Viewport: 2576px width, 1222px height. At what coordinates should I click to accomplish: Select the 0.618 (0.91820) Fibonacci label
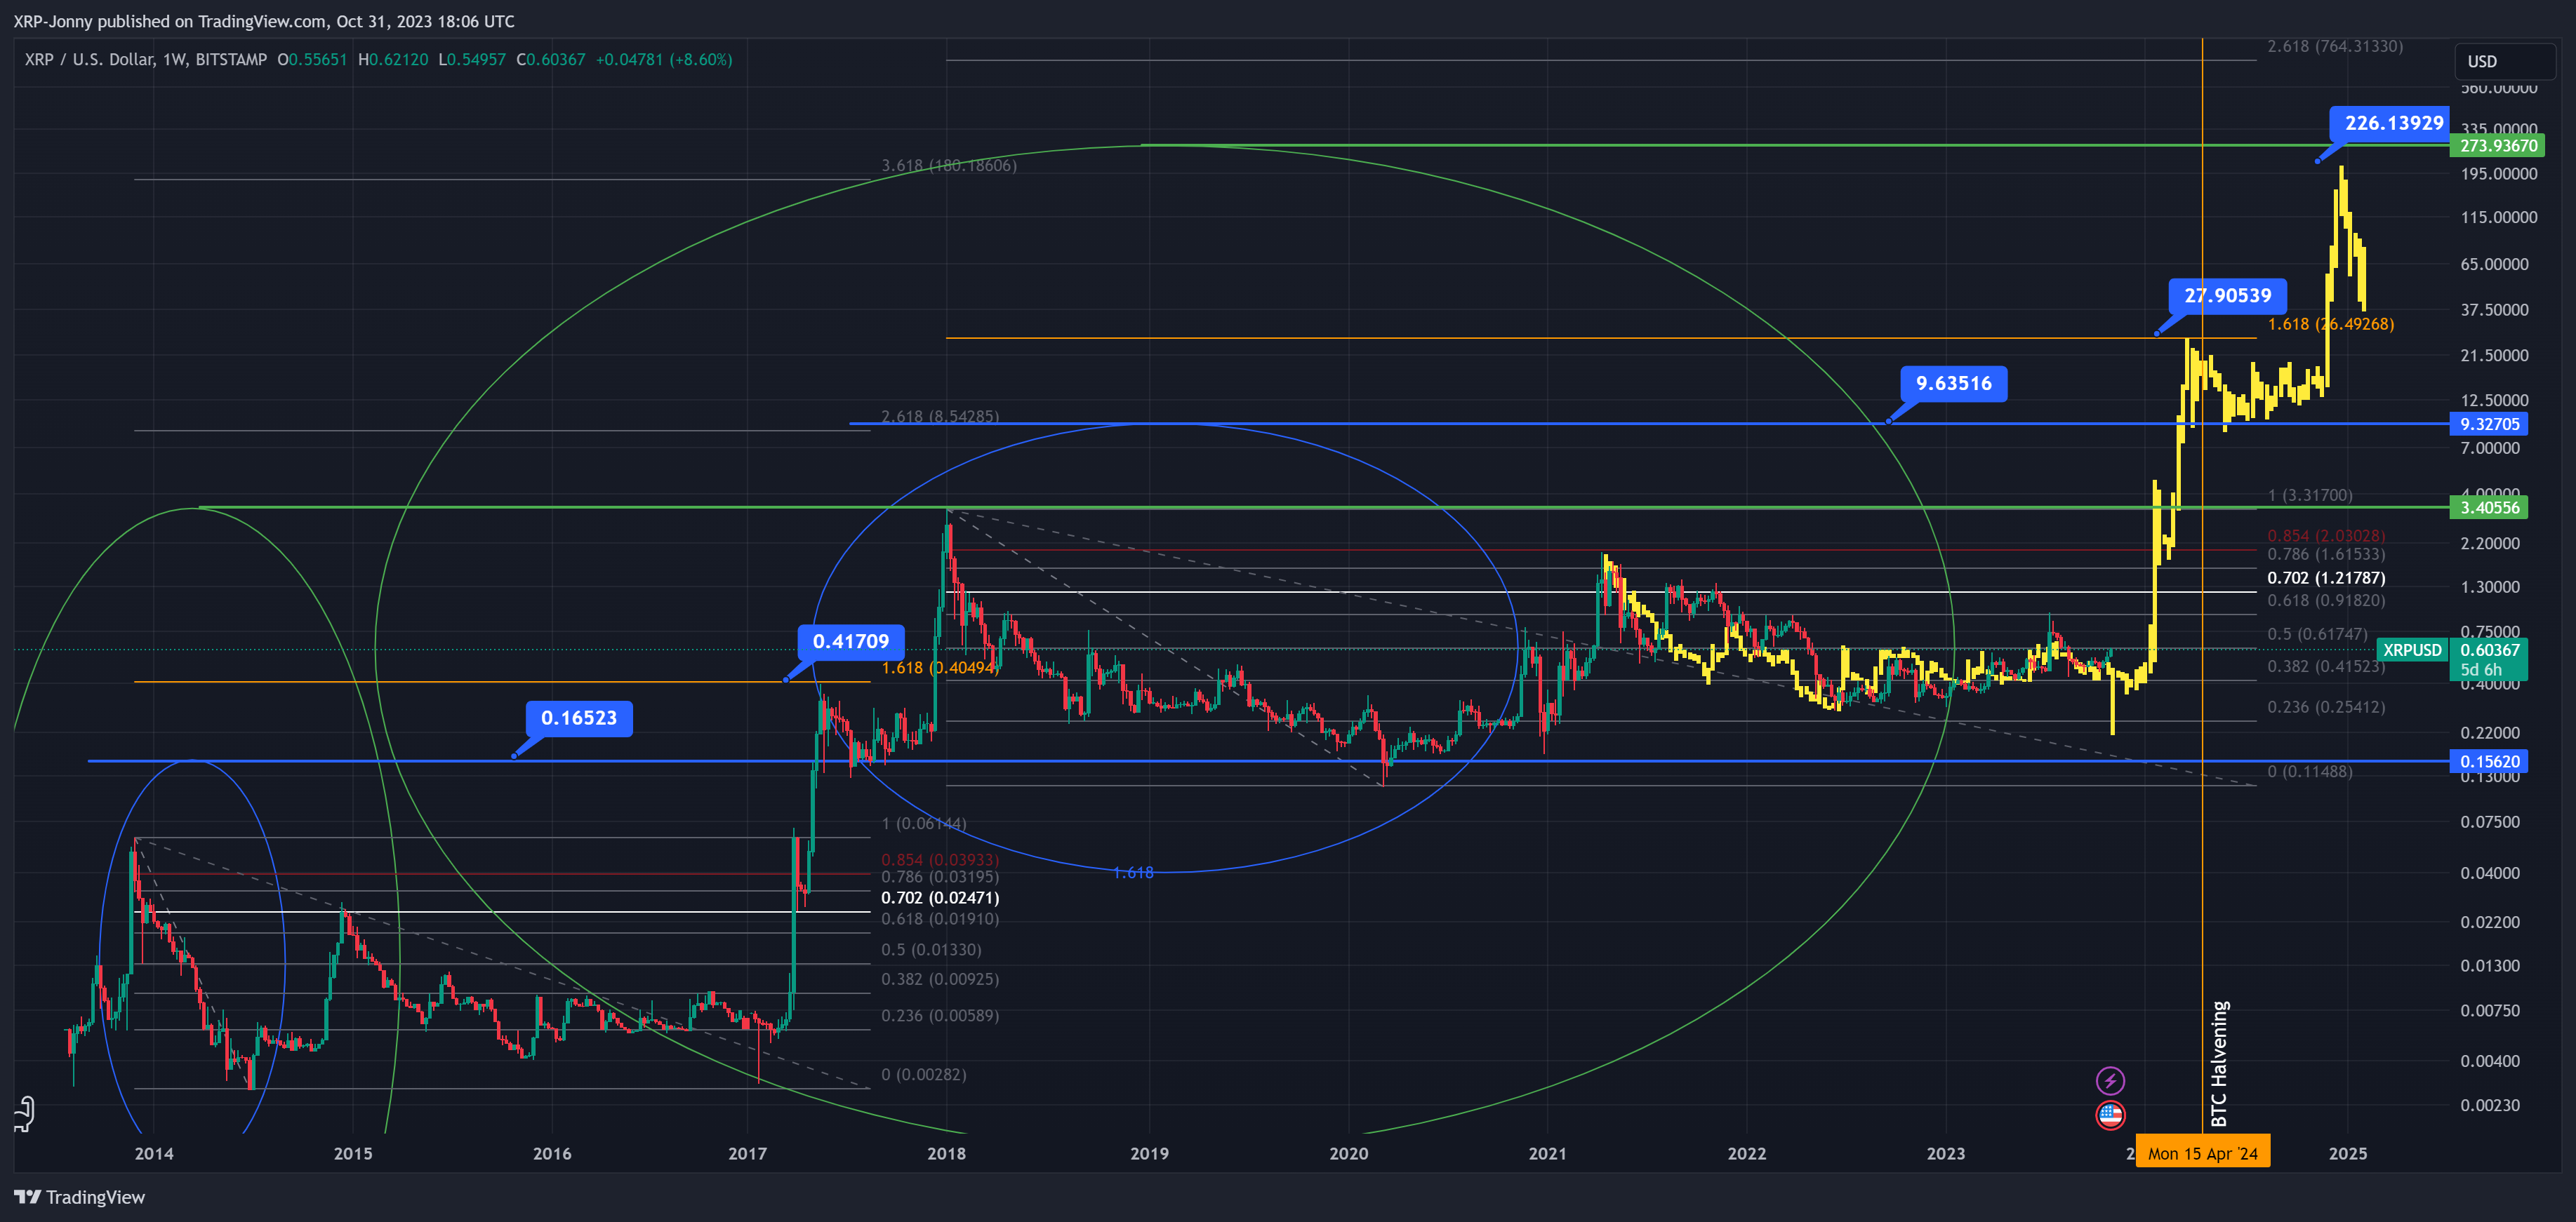[x=2326, y=601]
